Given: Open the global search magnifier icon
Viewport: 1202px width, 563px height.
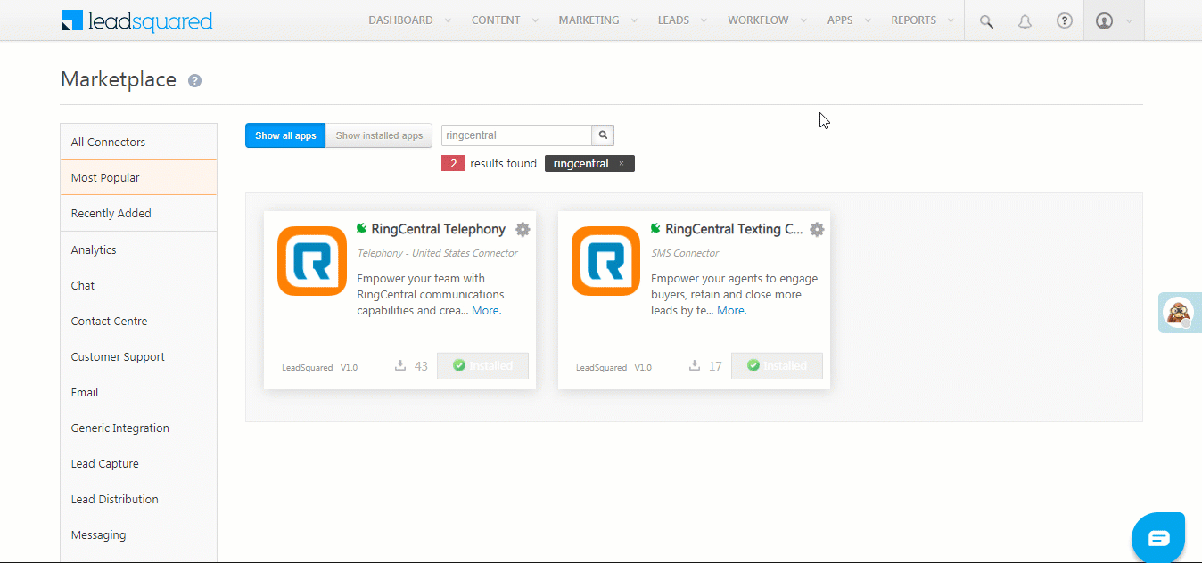Looking at the screenshot, I should click(986, 21).
